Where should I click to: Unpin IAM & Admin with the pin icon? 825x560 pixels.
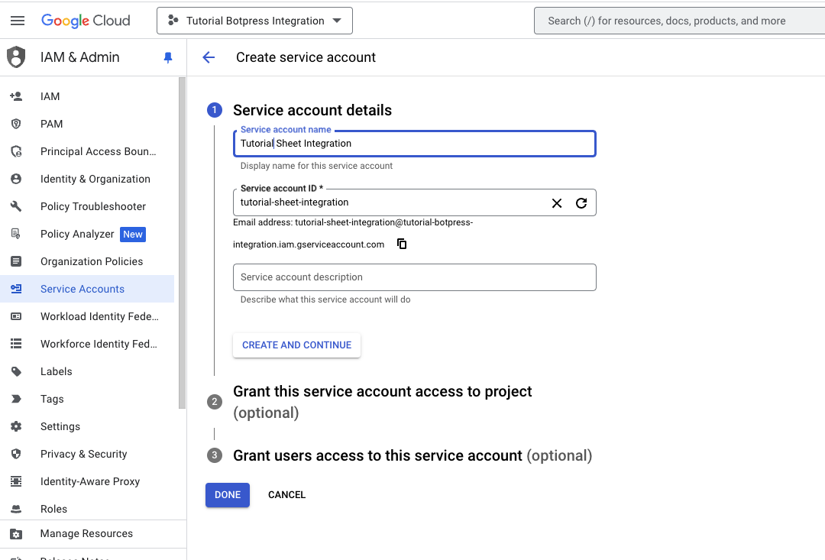click(168, 57)
